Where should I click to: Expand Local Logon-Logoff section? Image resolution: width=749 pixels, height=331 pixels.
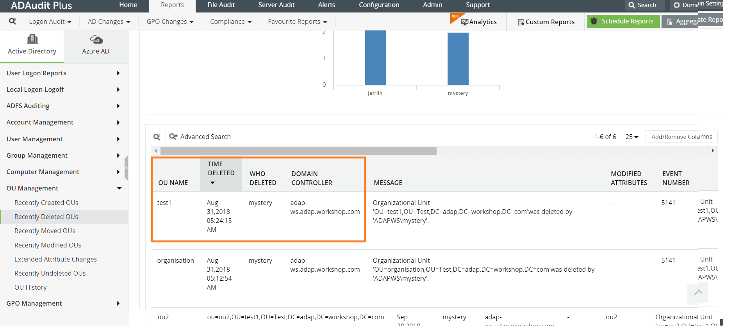point(64,89)
